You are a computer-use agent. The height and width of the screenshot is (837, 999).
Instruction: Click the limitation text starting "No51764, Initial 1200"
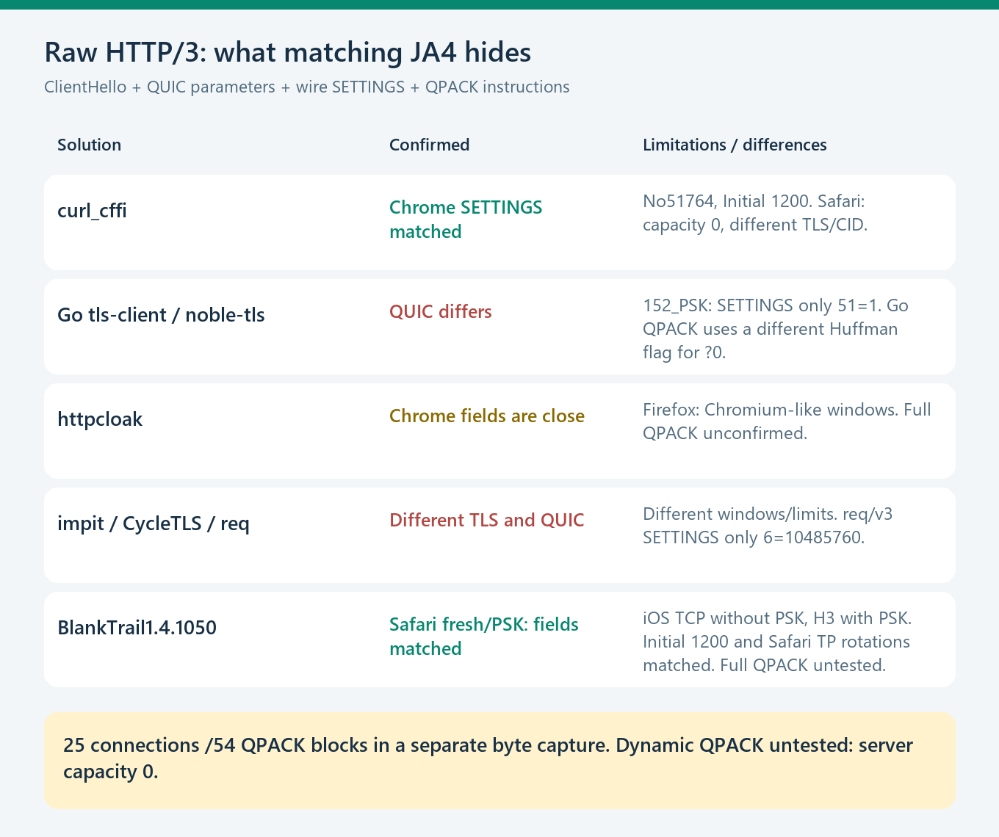point(755,213)
